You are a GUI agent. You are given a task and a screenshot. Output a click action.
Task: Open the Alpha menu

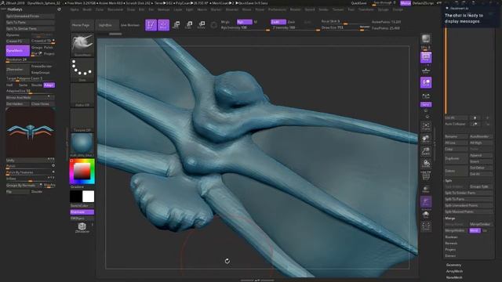click(x=75, y=9)
